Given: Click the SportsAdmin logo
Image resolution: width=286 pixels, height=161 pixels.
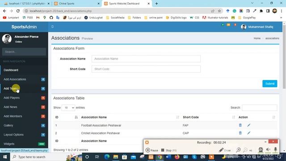Looking at the screenshot, I should [x=24, y=27].
